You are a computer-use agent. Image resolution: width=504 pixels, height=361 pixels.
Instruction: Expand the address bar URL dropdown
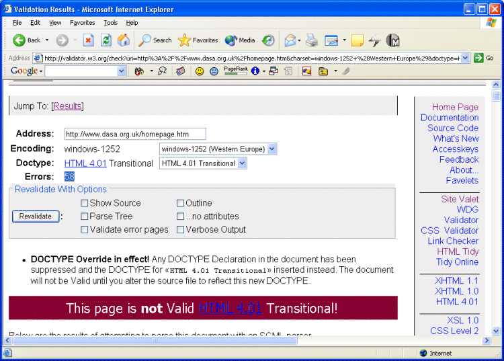pyautogui.click(x=465, y=58)
